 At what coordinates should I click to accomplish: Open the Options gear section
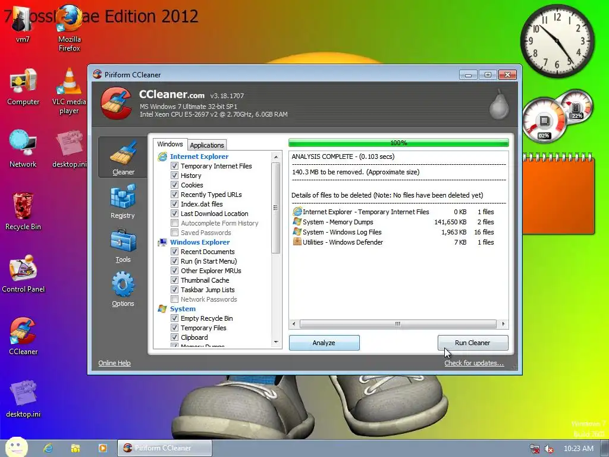[x=123, y=290]
